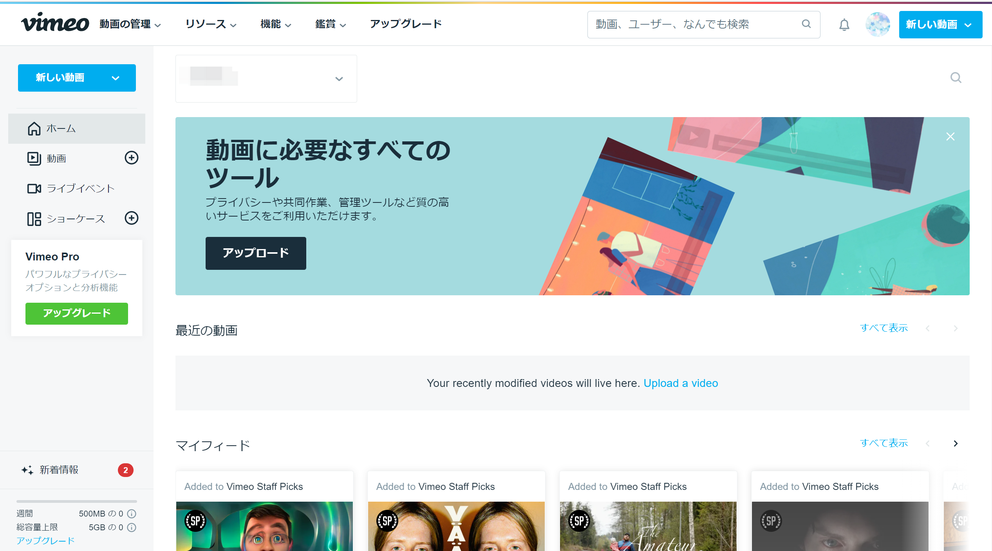Click the storage usage progress bar
Viewport: 992px width, 551px height.
pos(77,501)
